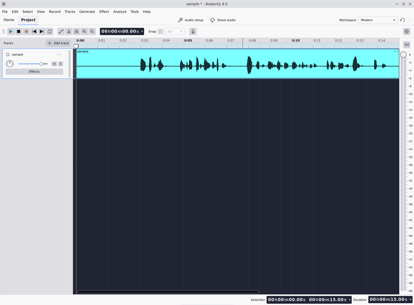414x305 pixels.
Task: Zoom out on the timeline
Action: (92, 32)
